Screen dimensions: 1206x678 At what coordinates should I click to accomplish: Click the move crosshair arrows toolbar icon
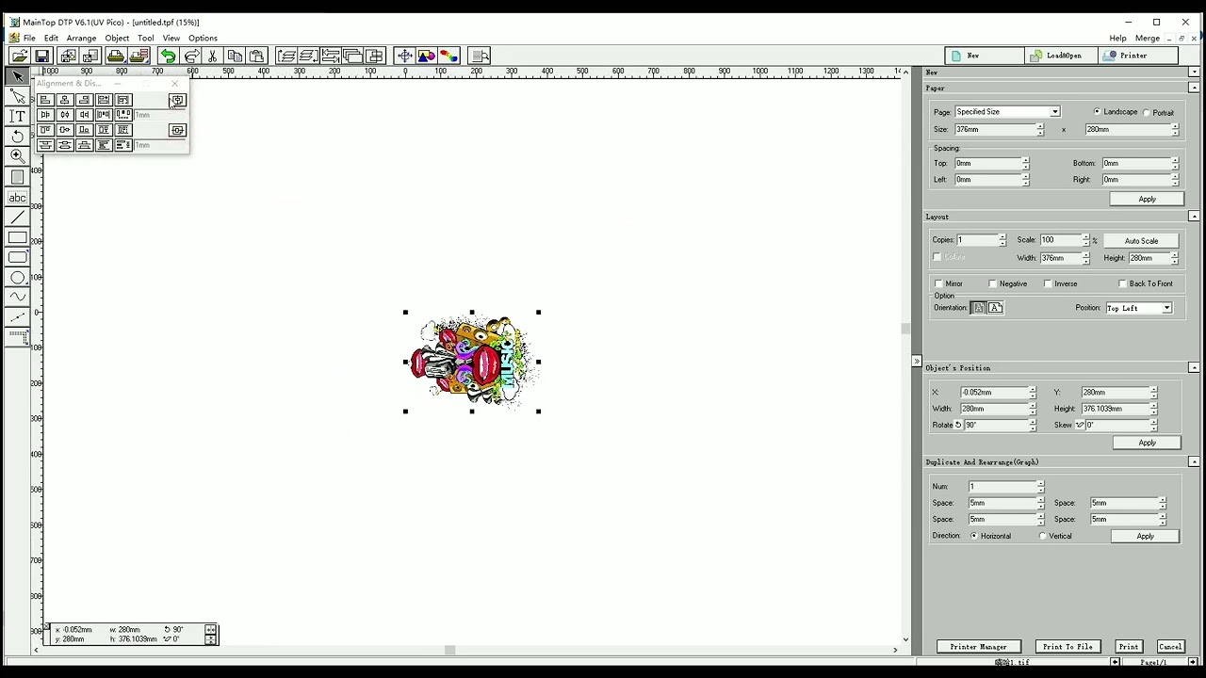pos(404,56)
